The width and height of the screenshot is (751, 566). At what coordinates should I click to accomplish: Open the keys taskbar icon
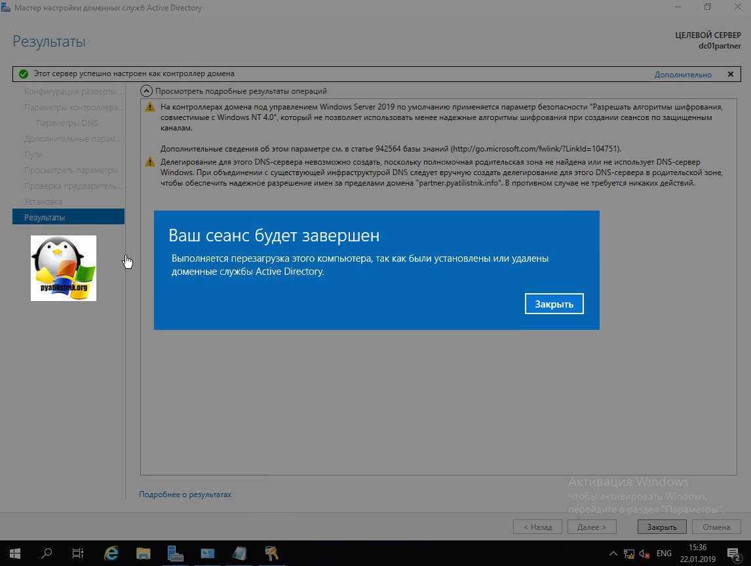(x=271, y=554)
